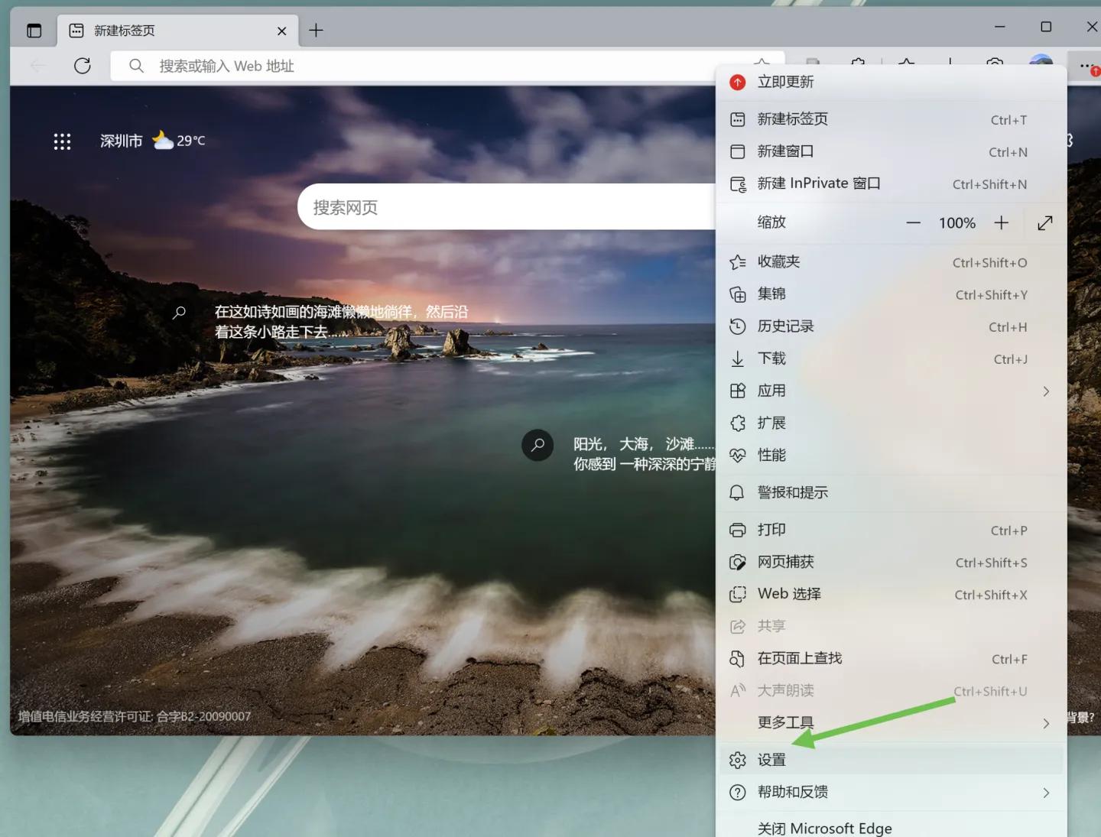Click the browser profile avatar
This screenshot has width=1101, height=837.
(x=1041, y=66)
